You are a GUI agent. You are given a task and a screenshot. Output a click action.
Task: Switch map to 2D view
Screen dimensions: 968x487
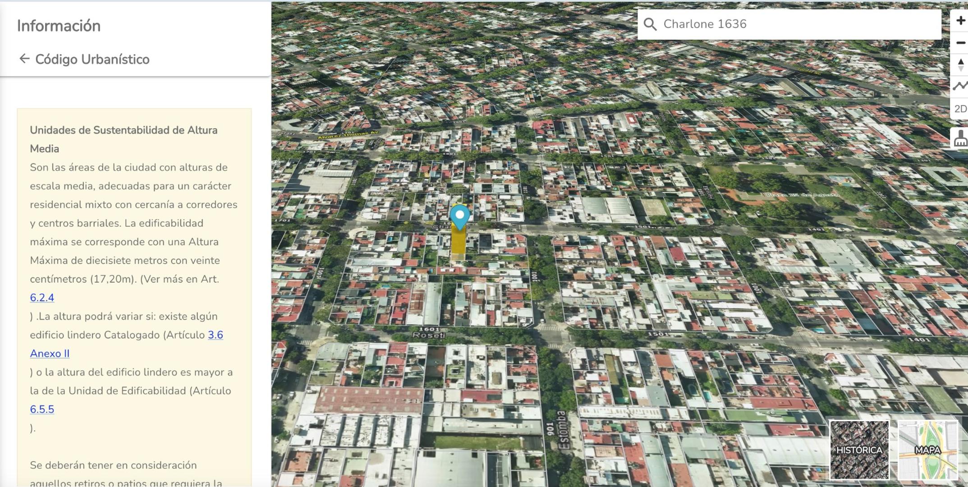tap(960, 109)
